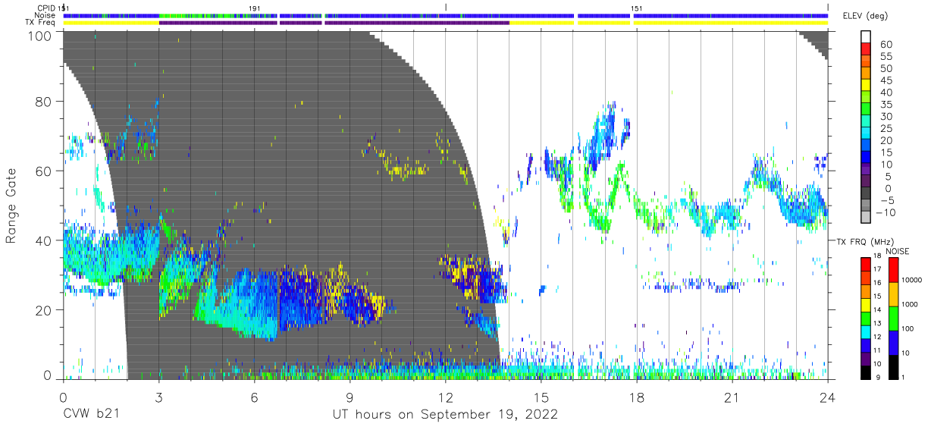
Task: Click the '40' tick label on the Range Gate axis
Action: [43, 240]
